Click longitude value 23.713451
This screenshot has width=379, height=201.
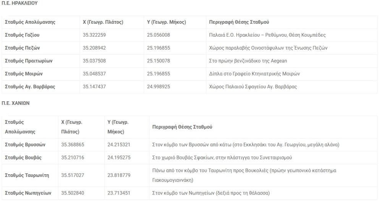[119, 193]
